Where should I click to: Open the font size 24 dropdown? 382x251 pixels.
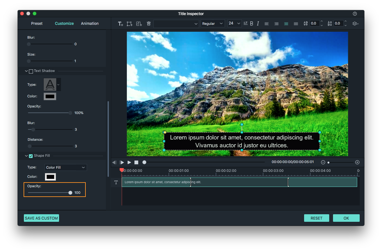coord(234,24)
